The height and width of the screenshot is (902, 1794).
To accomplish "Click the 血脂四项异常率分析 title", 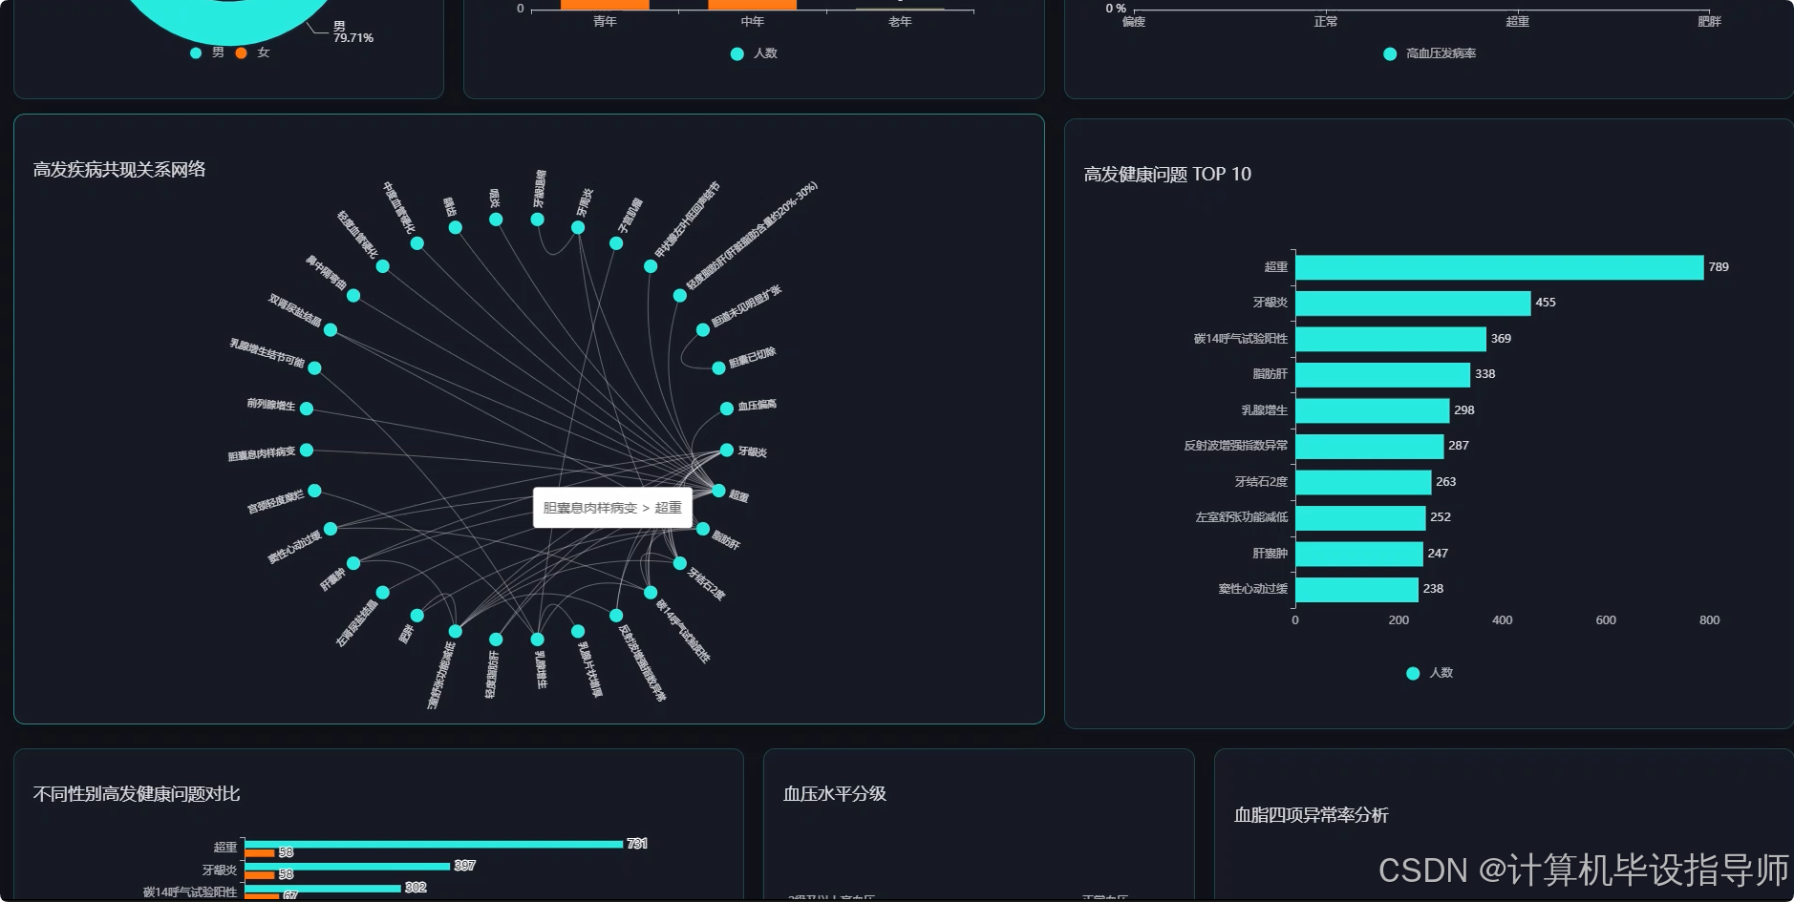I will coord(1312,815).
